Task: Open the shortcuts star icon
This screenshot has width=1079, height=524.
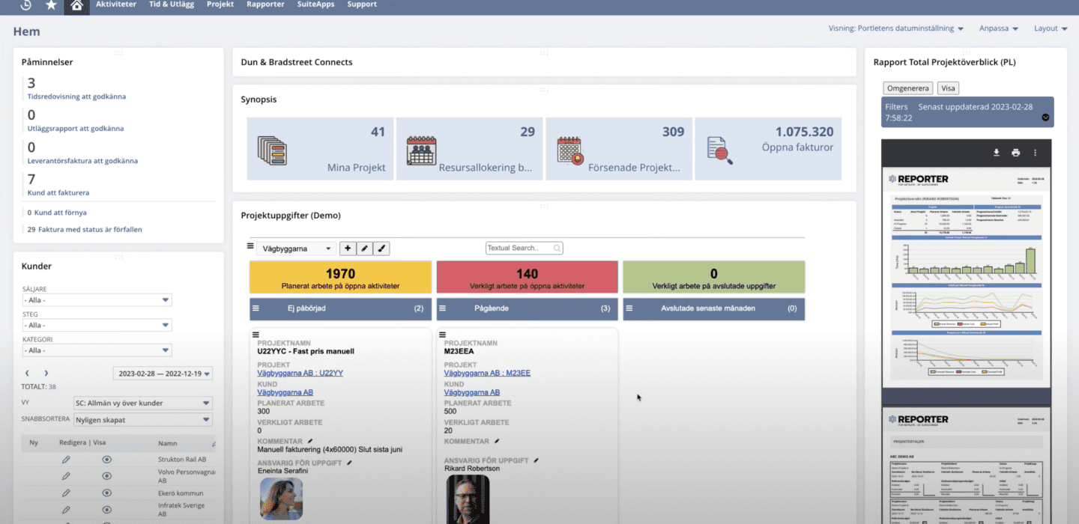Action: [x=51, y=4]
